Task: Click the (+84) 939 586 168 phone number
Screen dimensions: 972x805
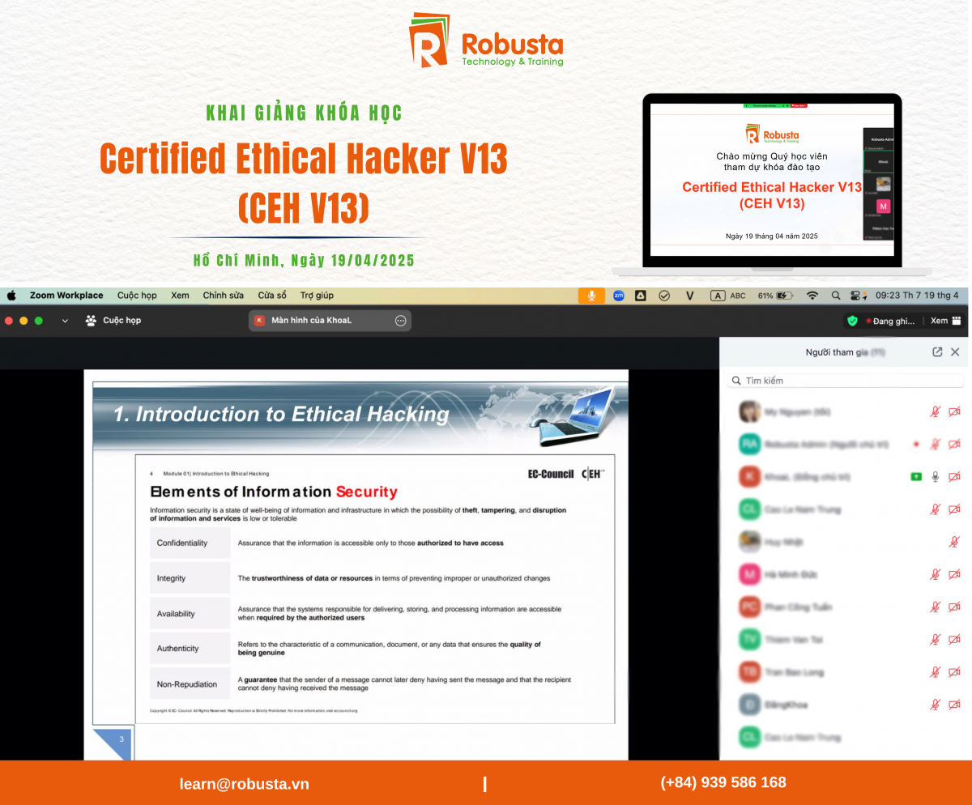Action: (723, 782)
